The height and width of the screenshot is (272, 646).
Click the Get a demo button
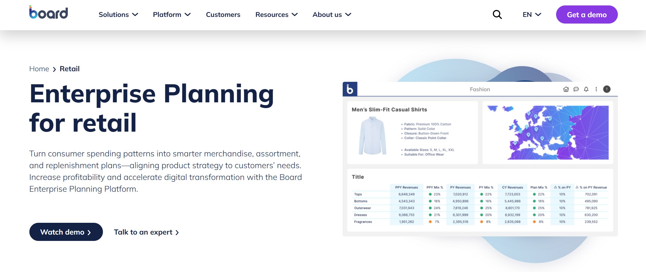click(587, 14)
